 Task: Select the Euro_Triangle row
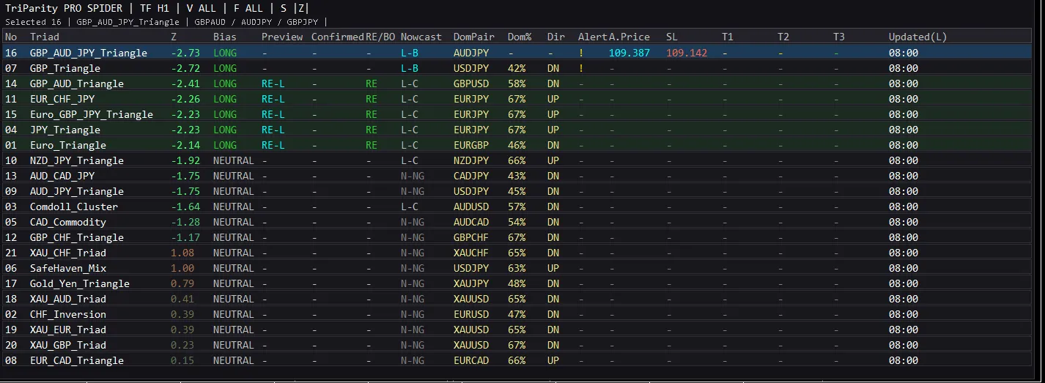pyautogui.click(x=516, y=145)
